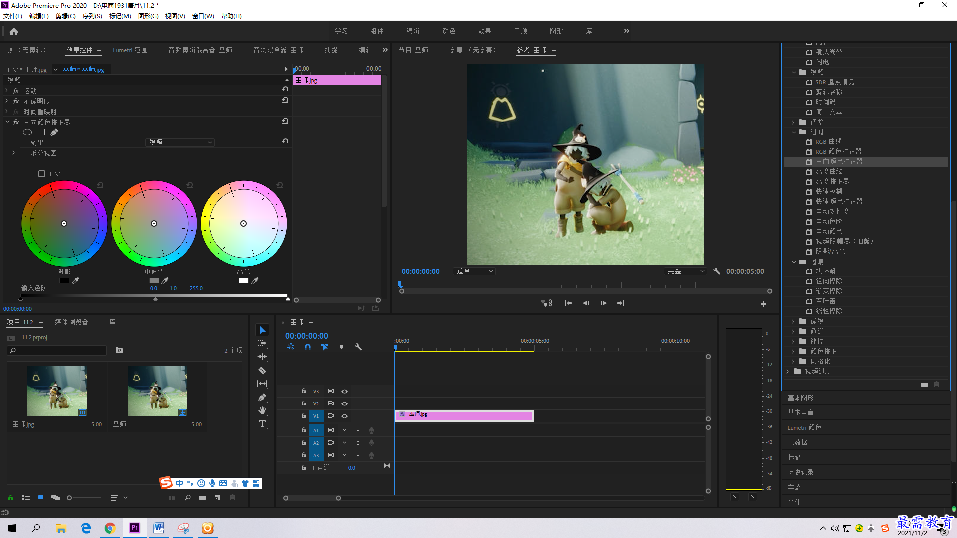Mute audio track A1
Screen dimensions: 957x538
(x=344, y=430)
